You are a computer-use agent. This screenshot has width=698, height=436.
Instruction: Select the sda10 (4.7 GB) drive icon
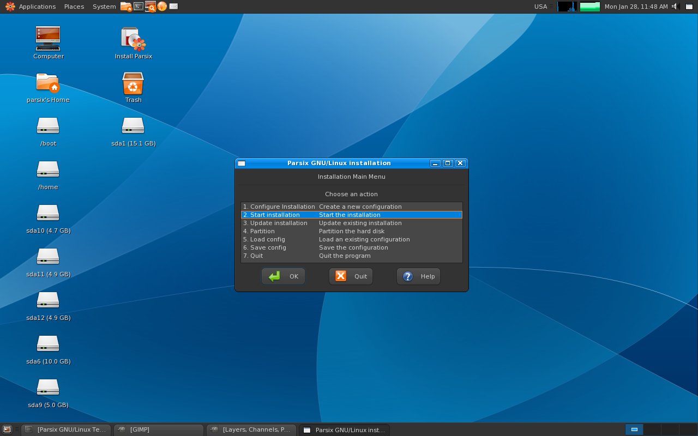coord(48,213)
